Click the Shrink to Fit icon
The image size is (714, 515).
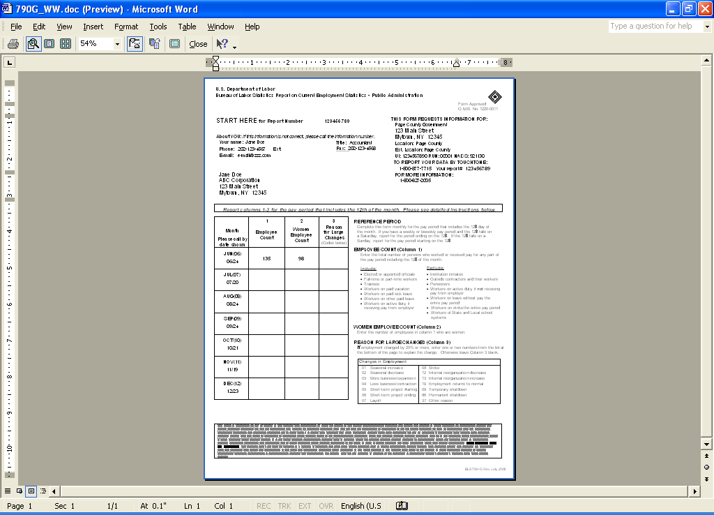(x=155, y=44)
